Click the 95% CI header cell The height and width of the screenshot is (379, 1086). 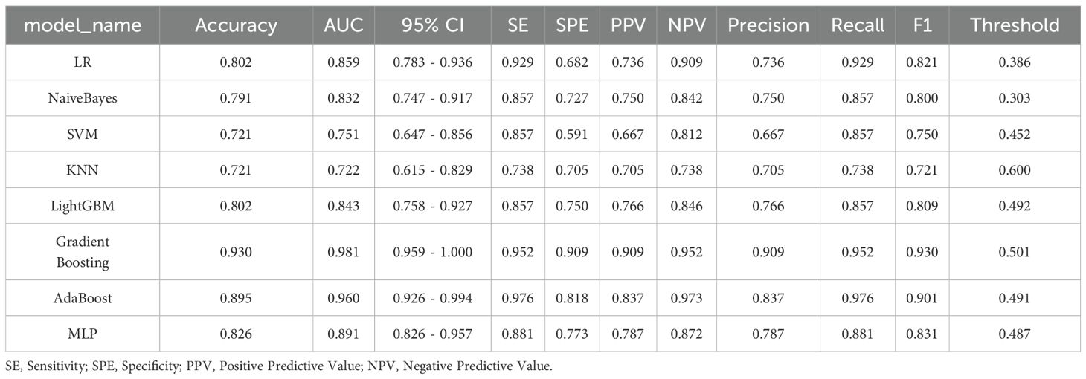[x=433, y=25]
